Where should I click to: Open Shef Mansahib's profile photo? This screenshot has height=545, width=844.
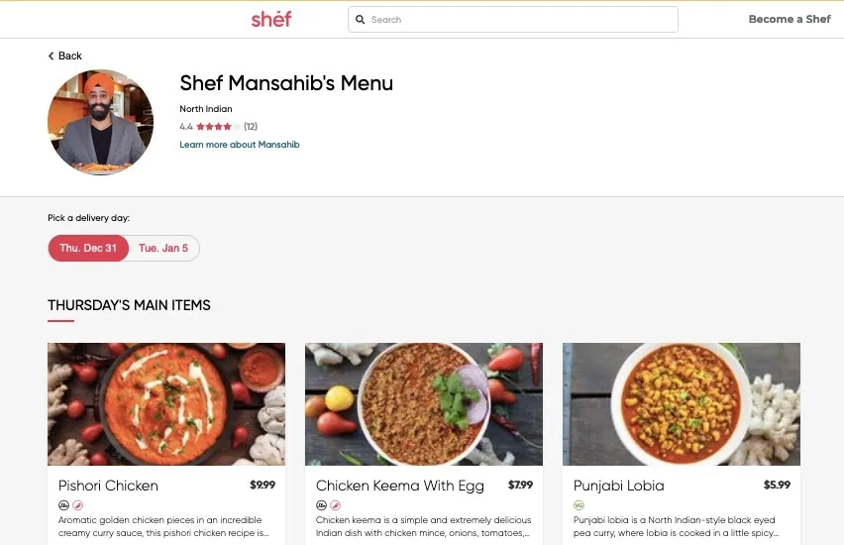coord(101,122)
